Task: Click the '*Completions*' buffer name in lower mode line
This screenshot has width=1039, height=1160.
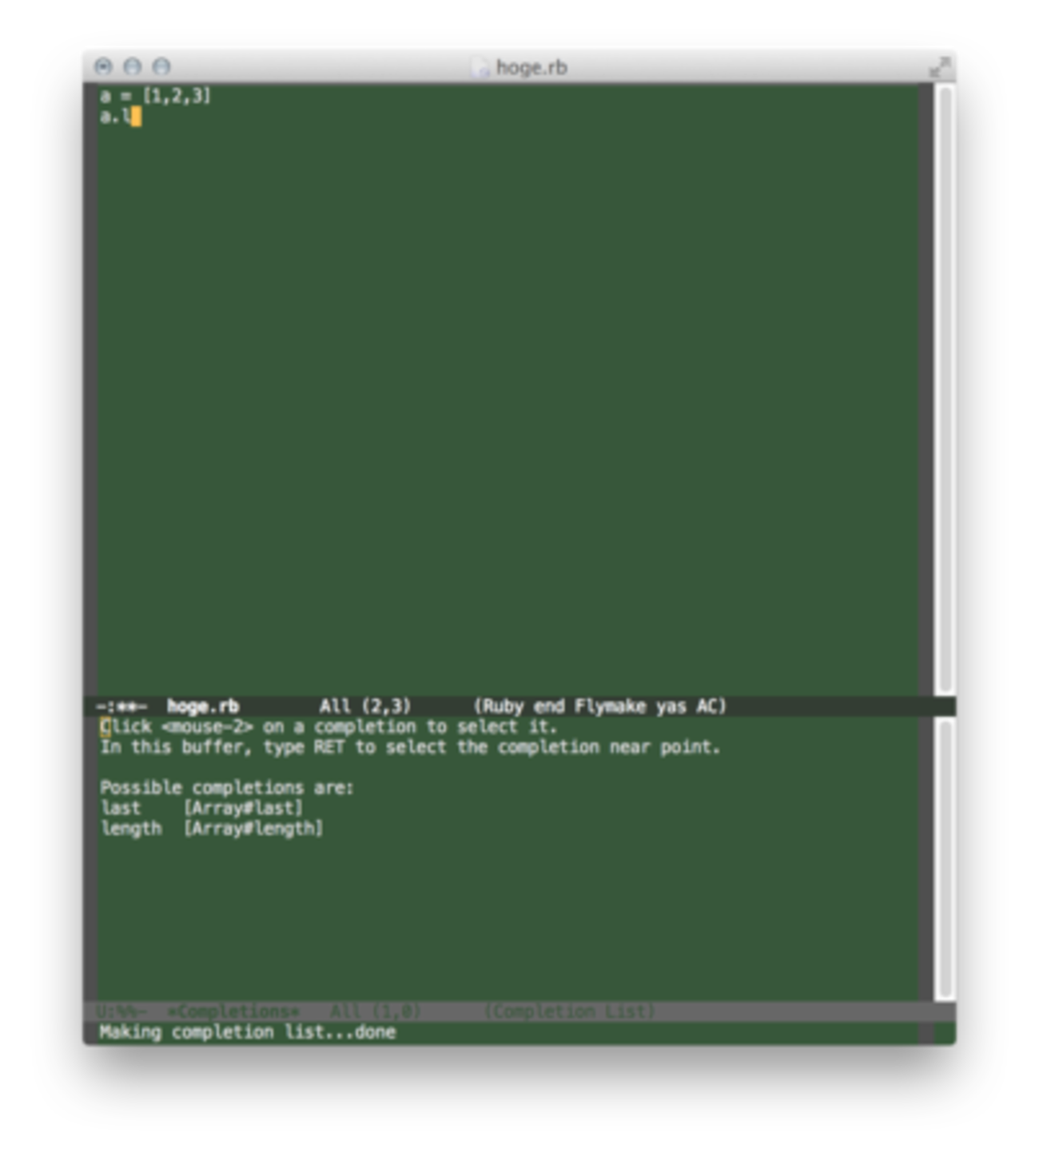Action: pyautogui.click(x=233, y=1011)
